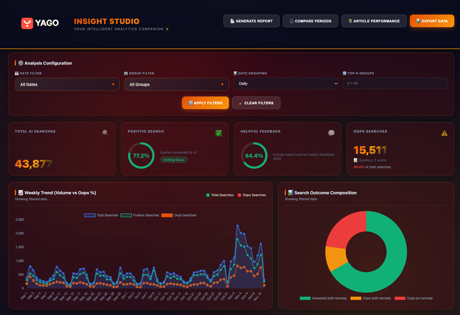Click the chart icon beside Weekly Trend title
This screenshot has width=460, height=315.
[21, 193]
